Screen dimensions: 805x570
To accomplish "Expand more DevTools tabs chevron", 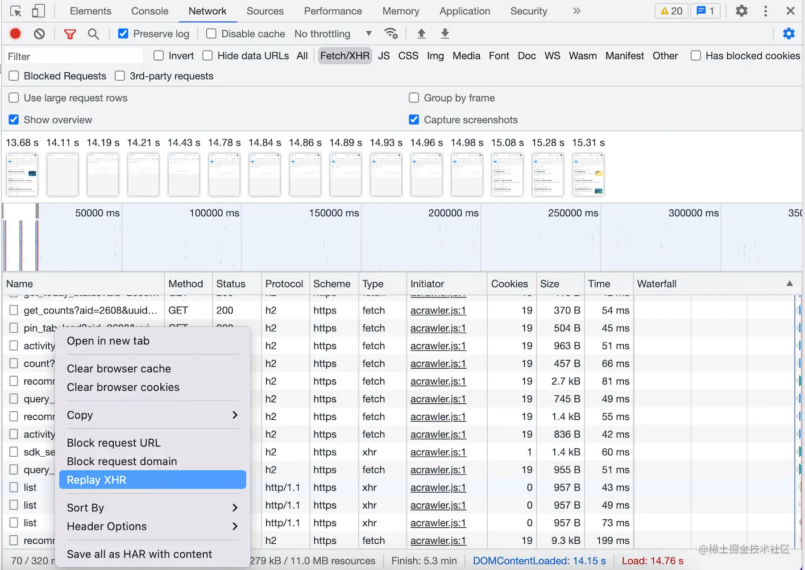I will tap(576, 11).
